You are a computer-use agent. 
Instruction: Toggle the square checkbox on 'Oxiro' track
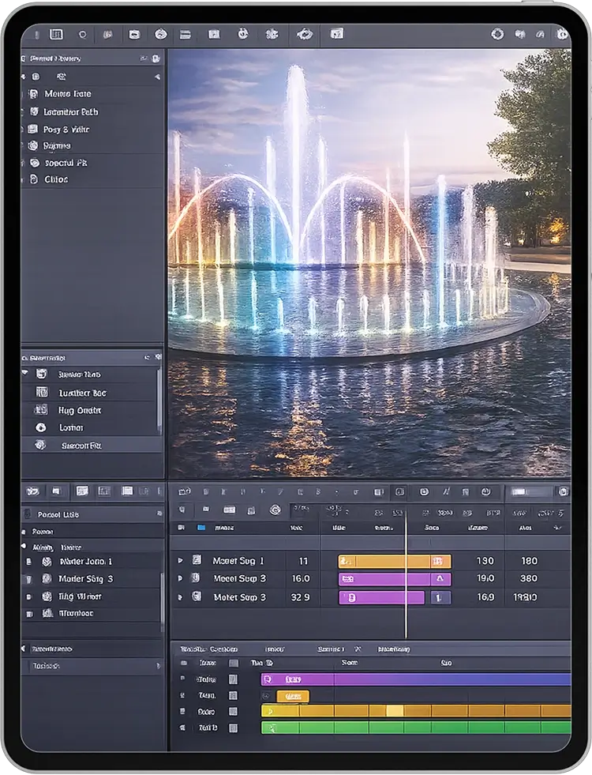[x=233, y=712]
